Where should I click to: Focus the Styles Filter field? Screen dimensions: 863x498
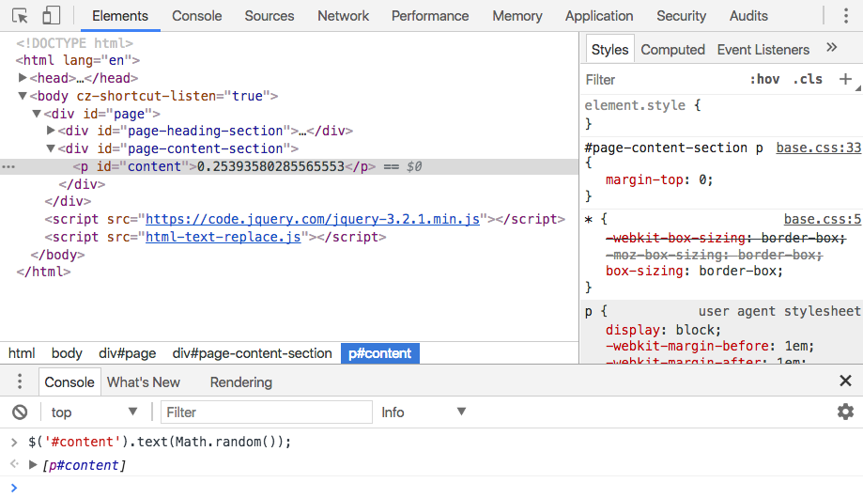tap(660, 79)
